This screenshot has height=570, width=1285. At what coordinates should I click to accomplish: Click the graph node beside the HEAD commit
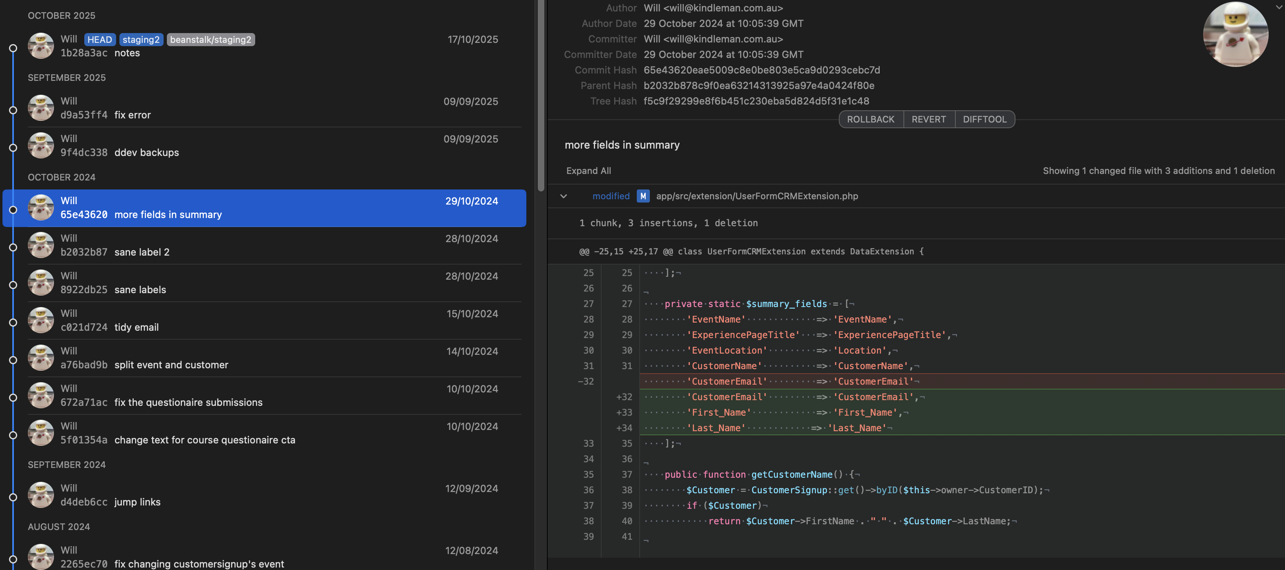click(13, 47)
